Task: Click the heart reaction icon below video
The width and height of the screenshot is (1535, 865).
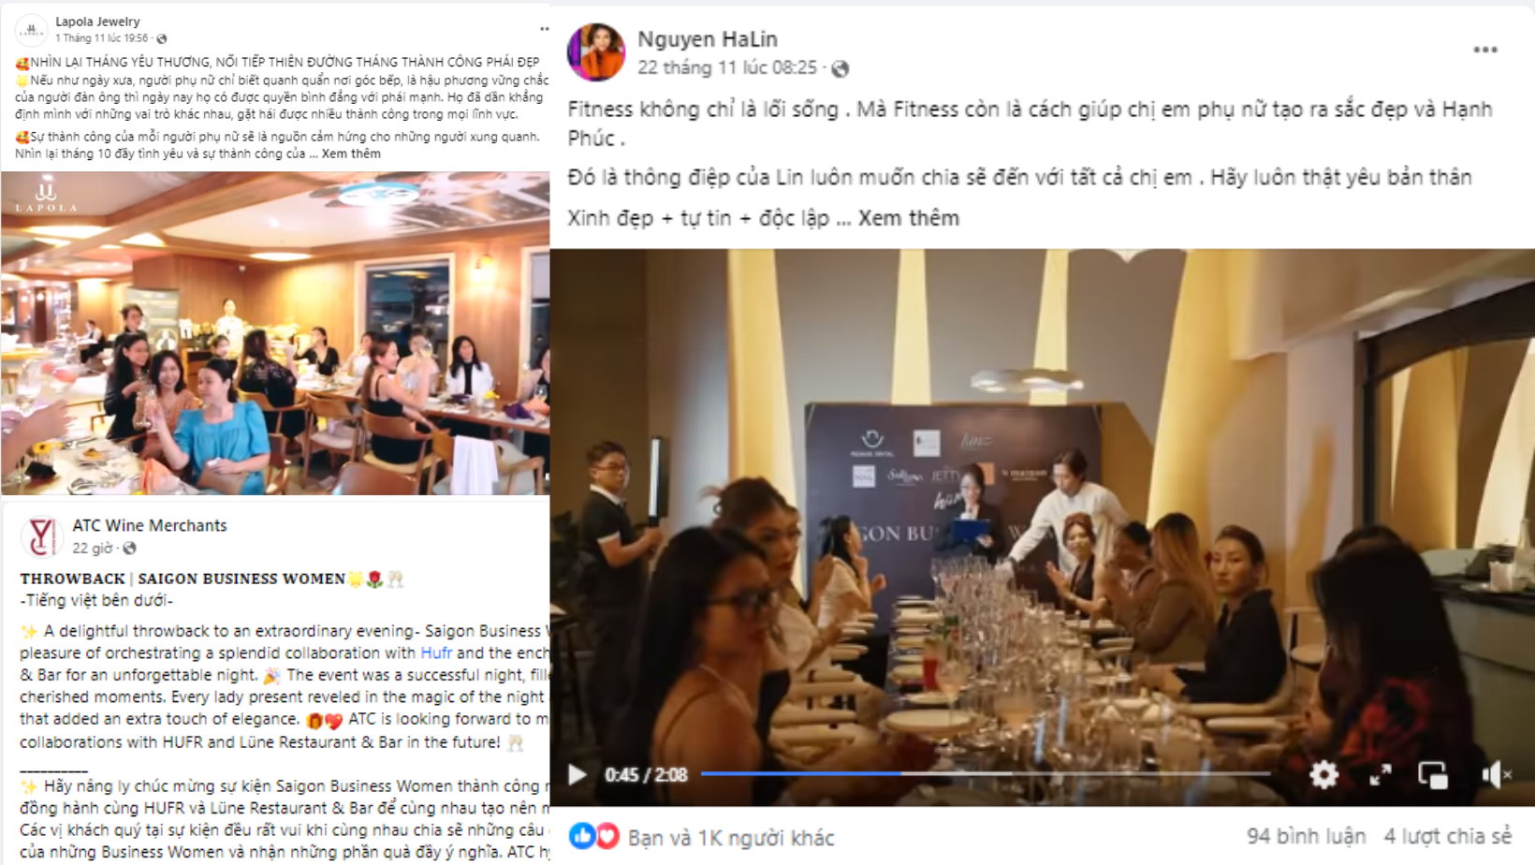Action: pyautogui.click(x=607, y=836)
